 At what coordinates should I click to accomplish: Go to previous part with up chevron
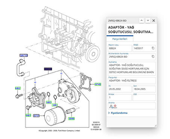(x=141, y=20)
